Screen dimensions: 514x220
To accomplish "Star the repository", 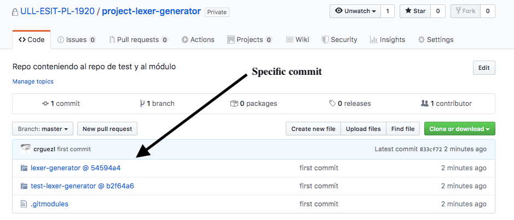I will click(x=414, y=11).
